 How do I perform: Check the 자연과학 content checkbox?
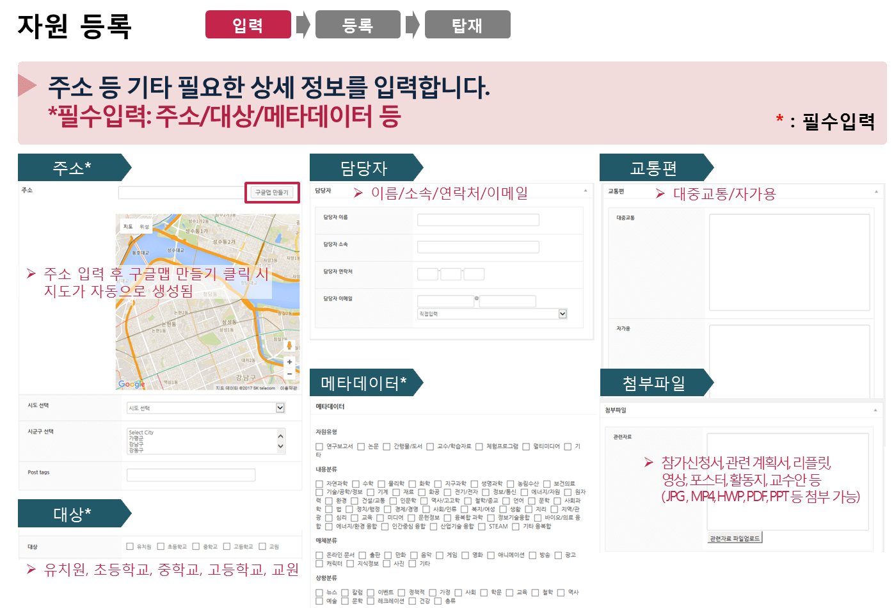coord(319,484)
